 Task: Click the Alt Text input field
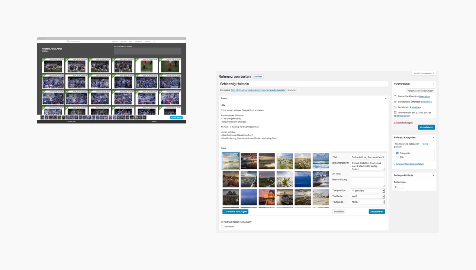pyautogui.click(x=368, y=174)
